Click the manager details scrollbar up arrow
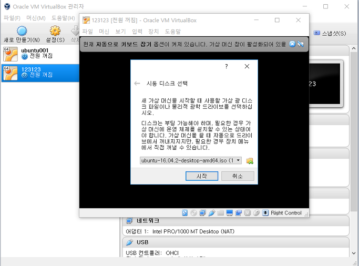This screenshot has width=359, height=266. 354,48
